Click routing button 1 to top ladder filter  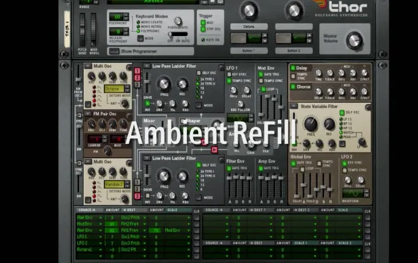click(x=137, y=71)
